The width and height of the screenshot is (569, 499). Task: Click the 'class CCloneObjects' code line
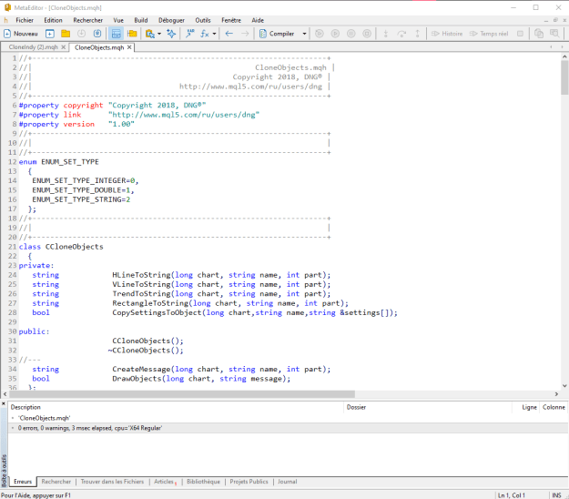pos(61,247)
